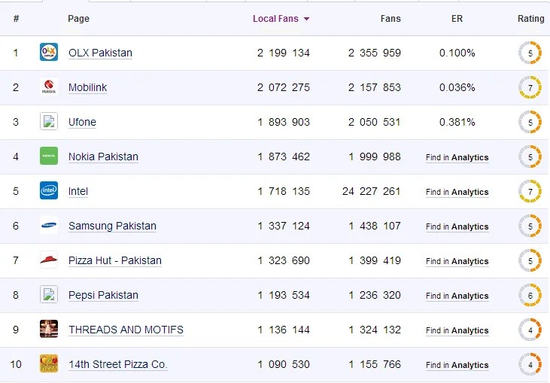
Task: Click Pizza Hut rating circle
Action: (530, 260)
